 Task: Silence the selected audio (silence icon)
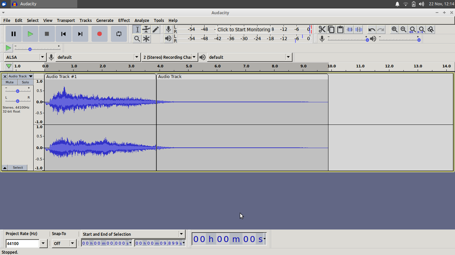tap(359, 29)
